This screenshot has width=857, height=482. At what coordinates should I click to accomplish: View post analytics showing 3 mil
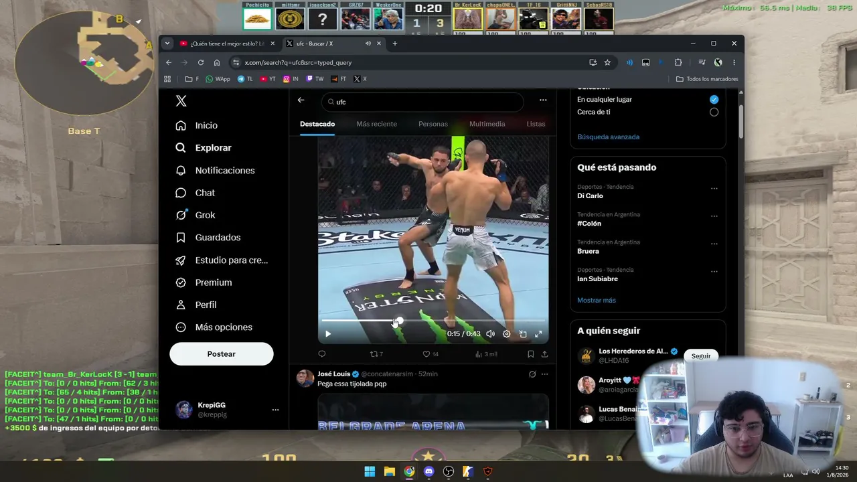coord(486,354)
